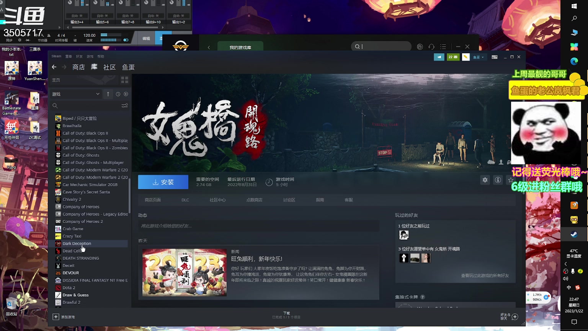Switch to the 社区 tab
This screenshot has height=331, width=588.
coord(109,67)
